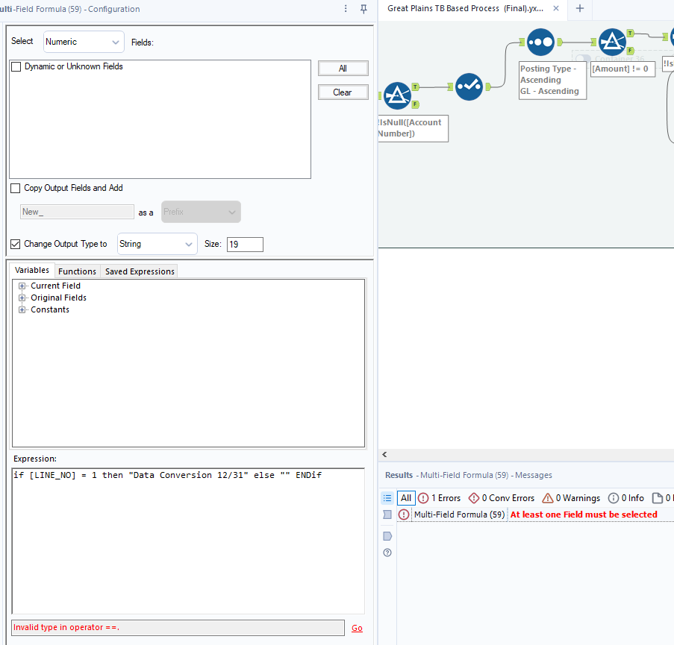This screenshot has width=674, height=645.
Task: Open the Saved Expressions tab
Action: pos(139,271)
